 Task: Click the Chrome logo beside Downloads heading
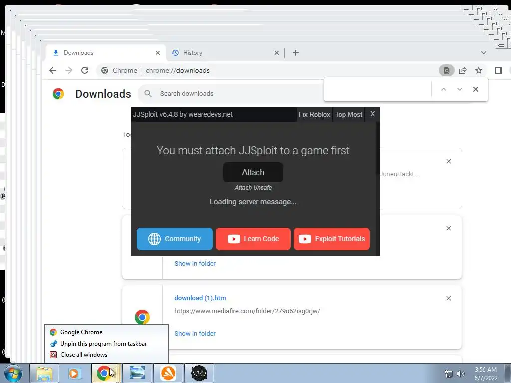(x=58, y=94)
